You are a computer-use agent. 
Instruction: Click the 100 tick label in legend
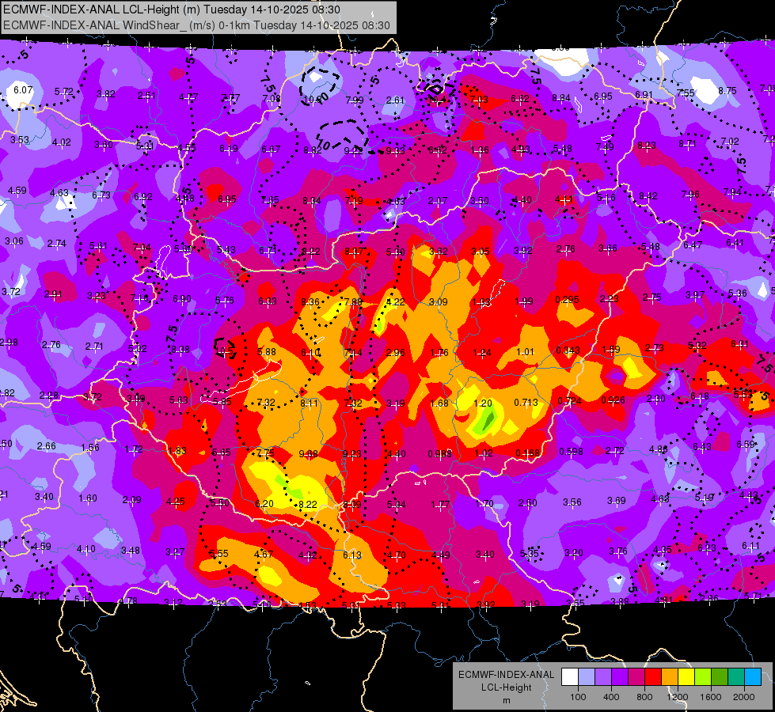coord(578,697)
